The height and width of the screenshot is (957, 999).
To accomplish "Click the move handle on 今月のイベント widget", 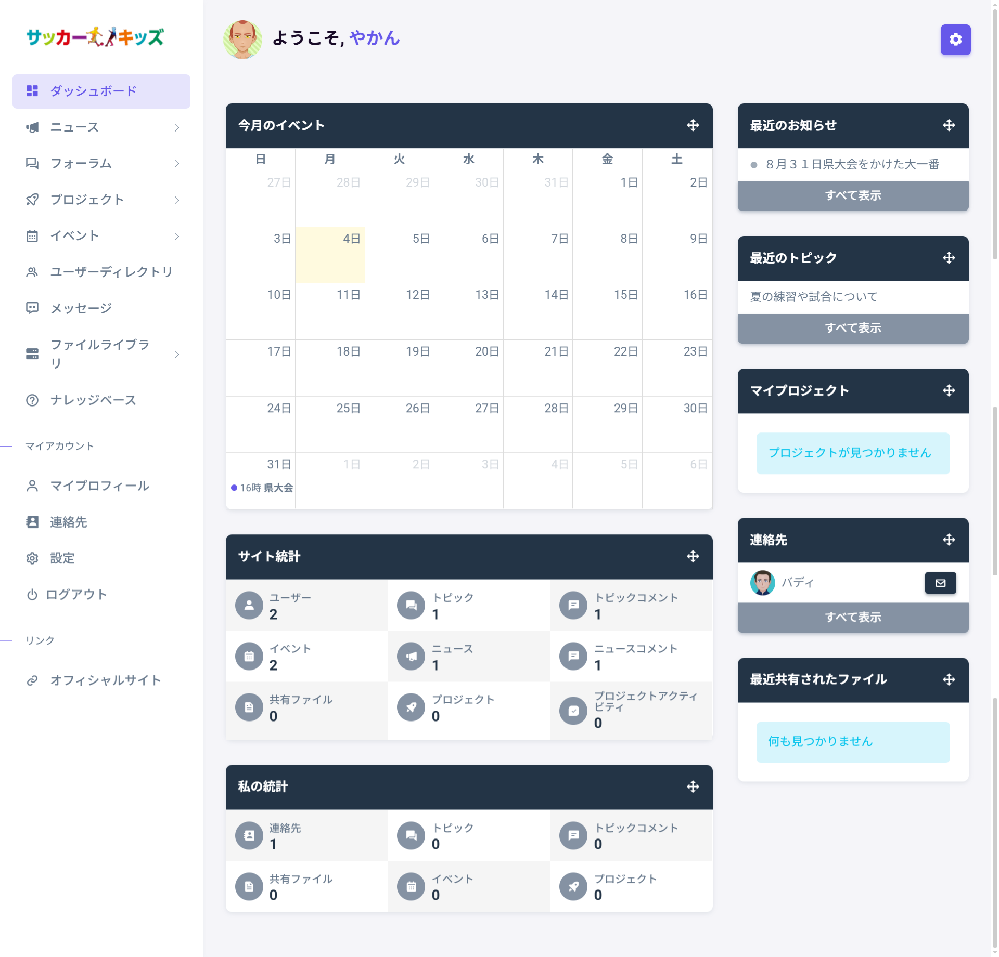I will 693,125.
